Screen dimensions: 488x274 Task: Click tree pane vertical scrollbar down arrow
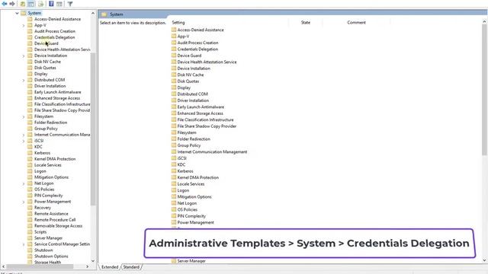tap(93, 261)
